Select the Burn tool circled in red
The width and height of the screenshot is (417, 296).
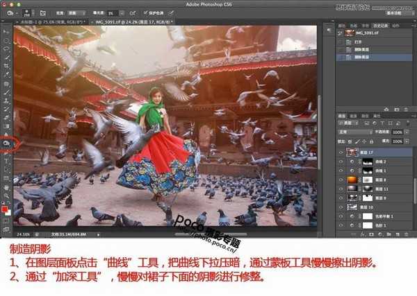[x=7, y=142]
